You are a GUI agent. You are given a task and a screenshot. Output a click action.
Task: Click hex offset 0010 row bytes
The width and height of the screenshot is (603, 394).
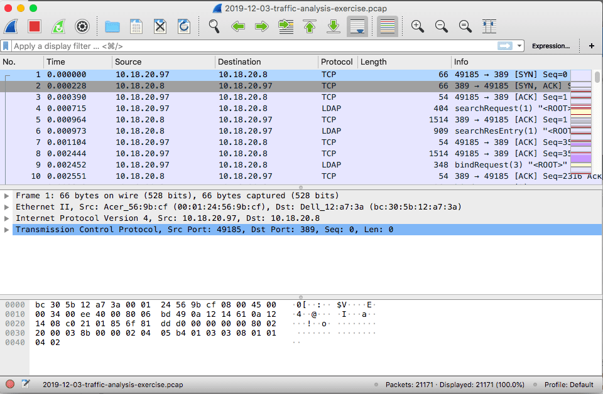tap(155, 314)
